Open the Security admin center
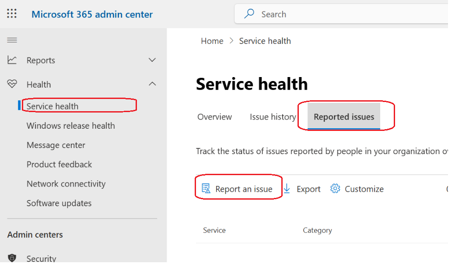The width and height of the screenshot is (462, 264). [x=41, y=258]
